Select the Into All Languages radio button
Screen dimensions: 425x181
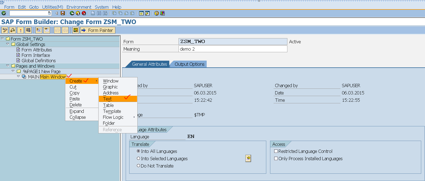[138, 151]
